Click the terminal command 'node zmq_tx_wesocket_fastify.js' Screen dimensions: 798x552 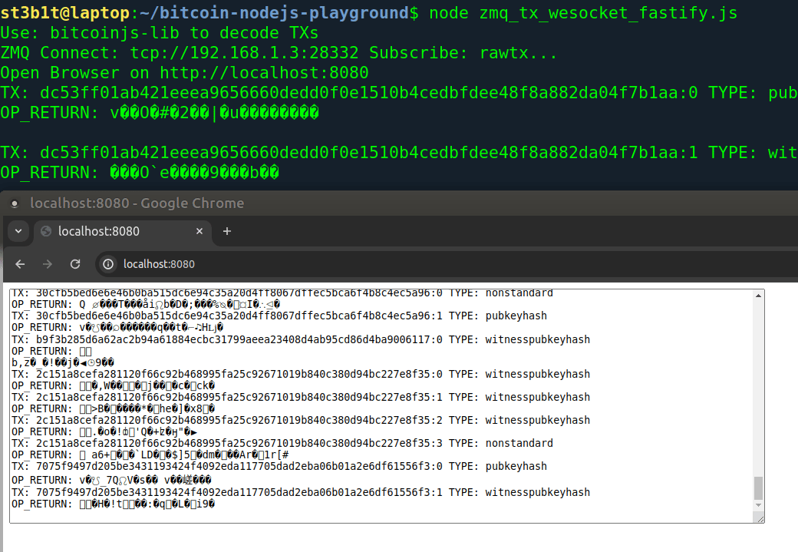pos(583,13)
